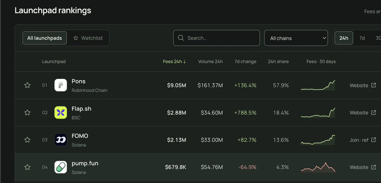The width and height of the screenshot is (381, 183).
Task: Click the FOMO launchpad name
Action: coord(80,136)
